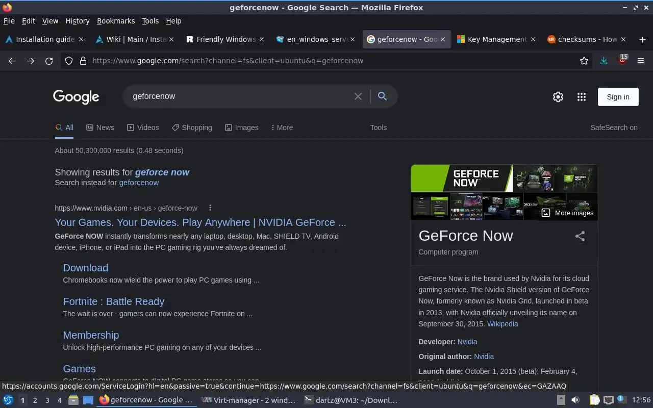Image resolution: width=653 pixels, height=408 pixels.
Task: Open Google quick settings gear
Action: pos(558,97)
